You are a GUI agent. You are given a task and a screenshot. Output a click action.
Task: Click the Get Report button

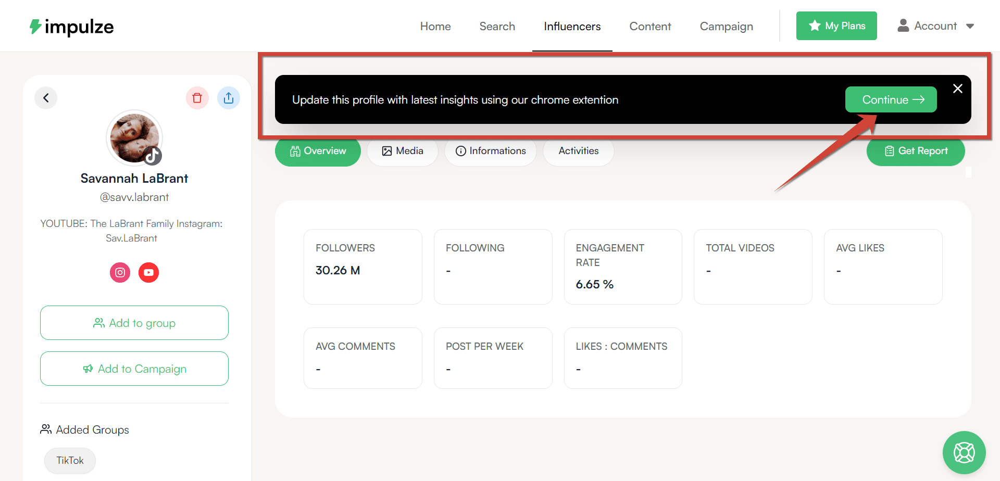click(916, 151)
